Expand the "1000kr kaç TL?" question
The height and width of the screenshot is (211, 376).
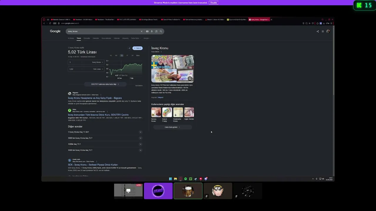coord(105,144)
